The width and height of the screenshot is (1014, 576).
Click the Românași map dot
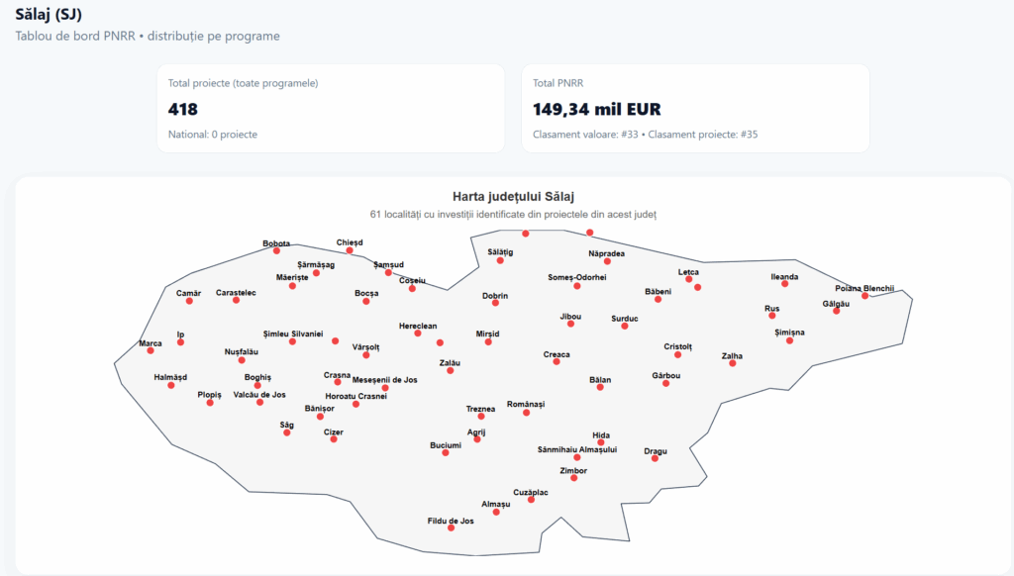pyautogui.click(x=526, y=412)
